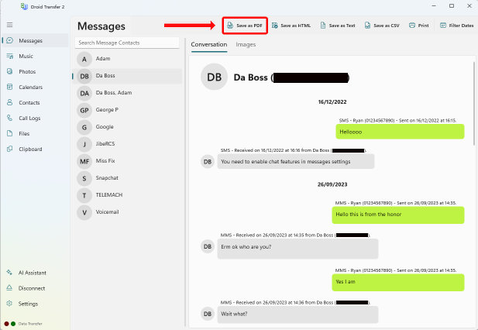
Task: Open Call Logs section label in sidebar
Action: (x=29, y=119)
